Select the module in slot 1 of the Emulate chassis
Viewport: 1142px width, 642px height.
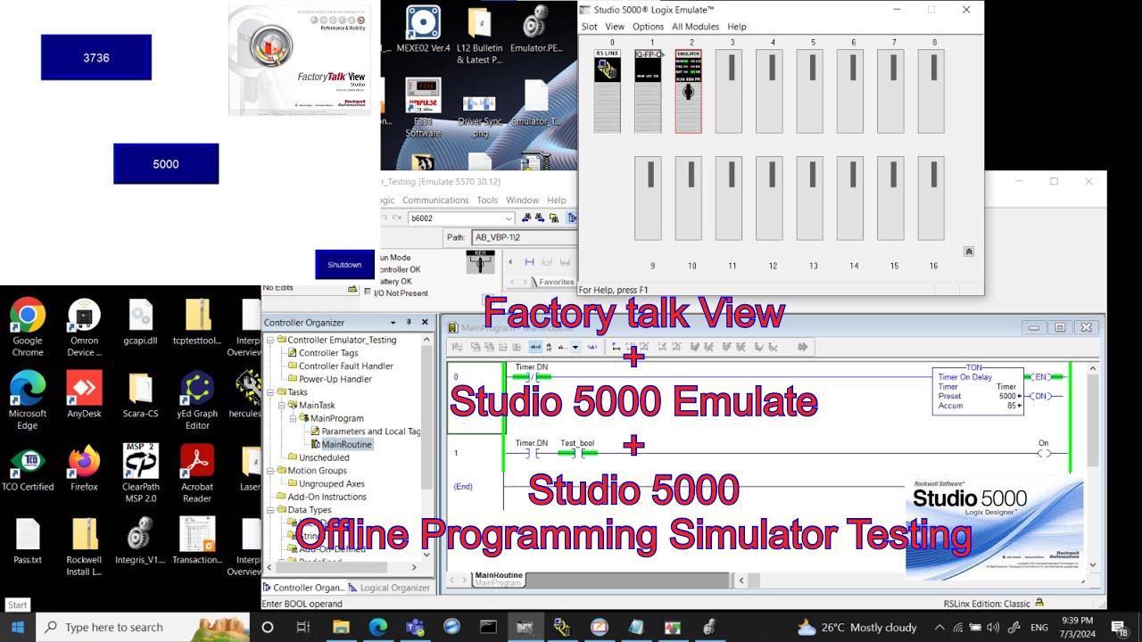click(648, 91)
